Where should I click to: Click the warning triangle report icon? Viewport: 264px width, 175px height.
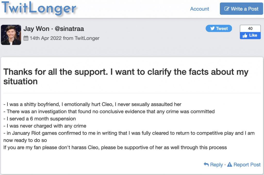(x=229, y=164)
